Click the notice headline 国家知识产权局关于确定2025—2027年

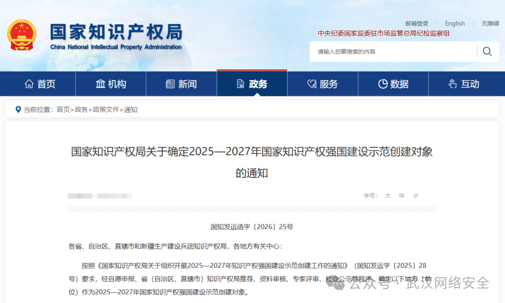click(x=252, y=163)
